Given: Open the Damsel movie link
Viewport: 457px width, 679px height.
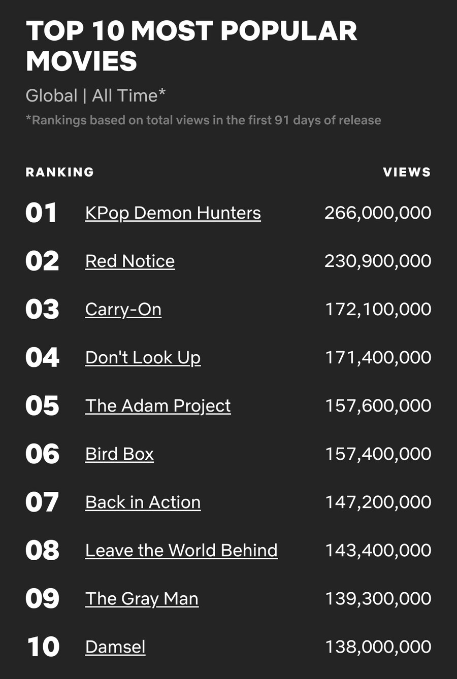Looking at the screenshot, I should point(115,647).
